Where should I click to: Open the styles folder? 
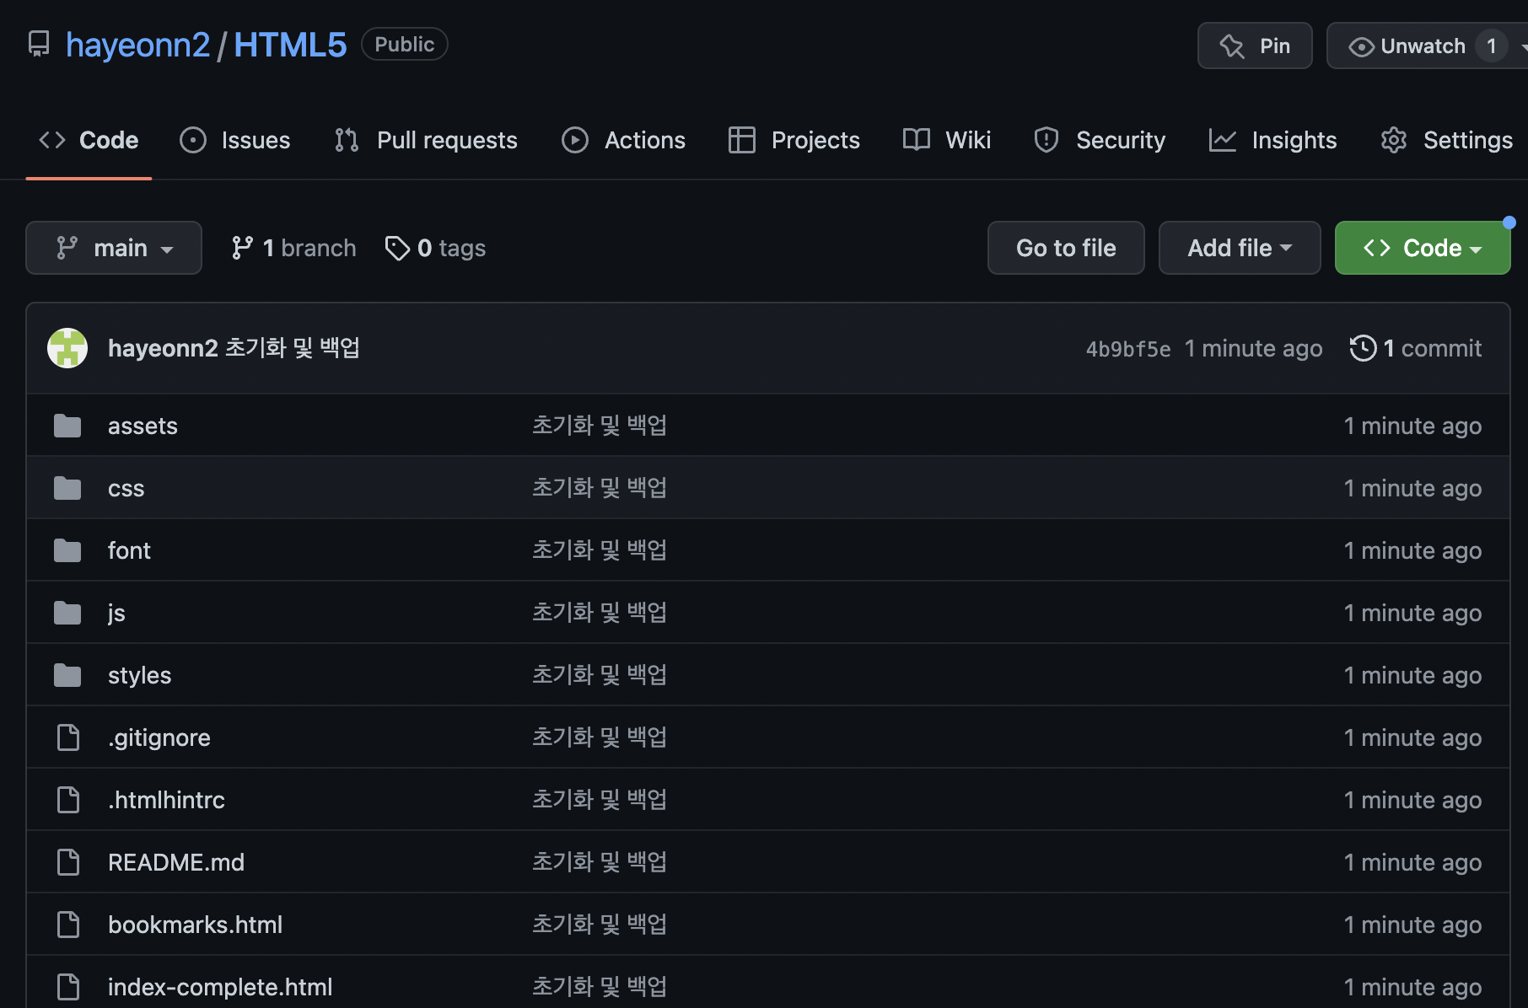point(139,675)
